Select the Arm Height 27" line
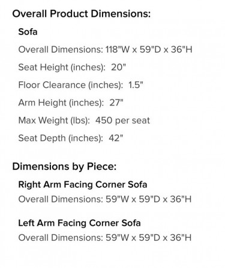The height and width of the screenshot is (268, 225). (71, 103)
